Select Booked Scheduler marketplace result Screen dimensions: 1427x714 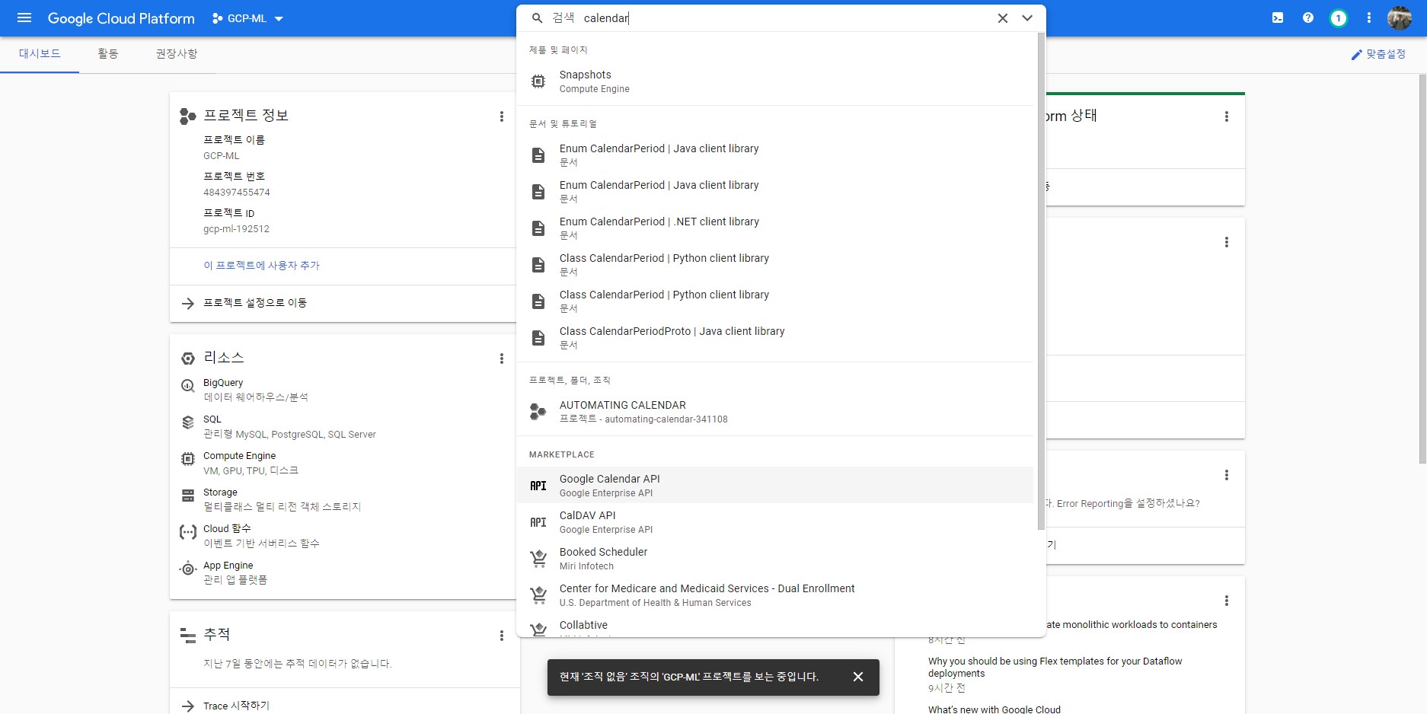click(775, 558)
